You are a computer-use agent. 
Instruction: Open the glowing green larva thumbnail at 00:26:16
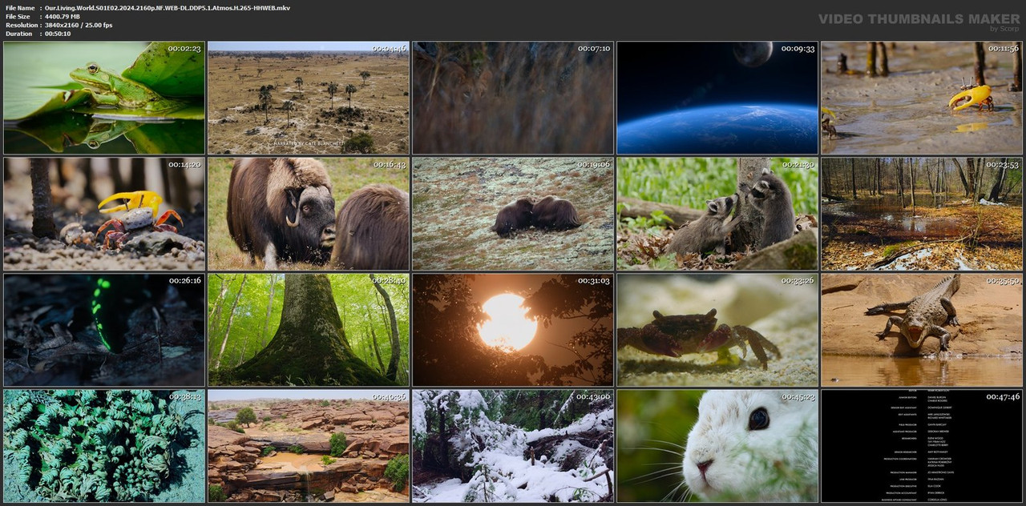[104, 330]
